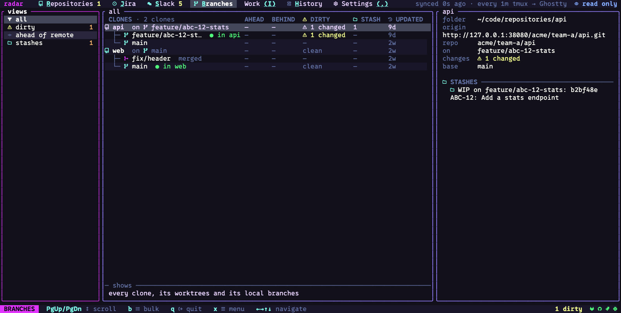This screenshot has height=313, width=621.
Task: Select the web clone row
Action: pos(268,51)
